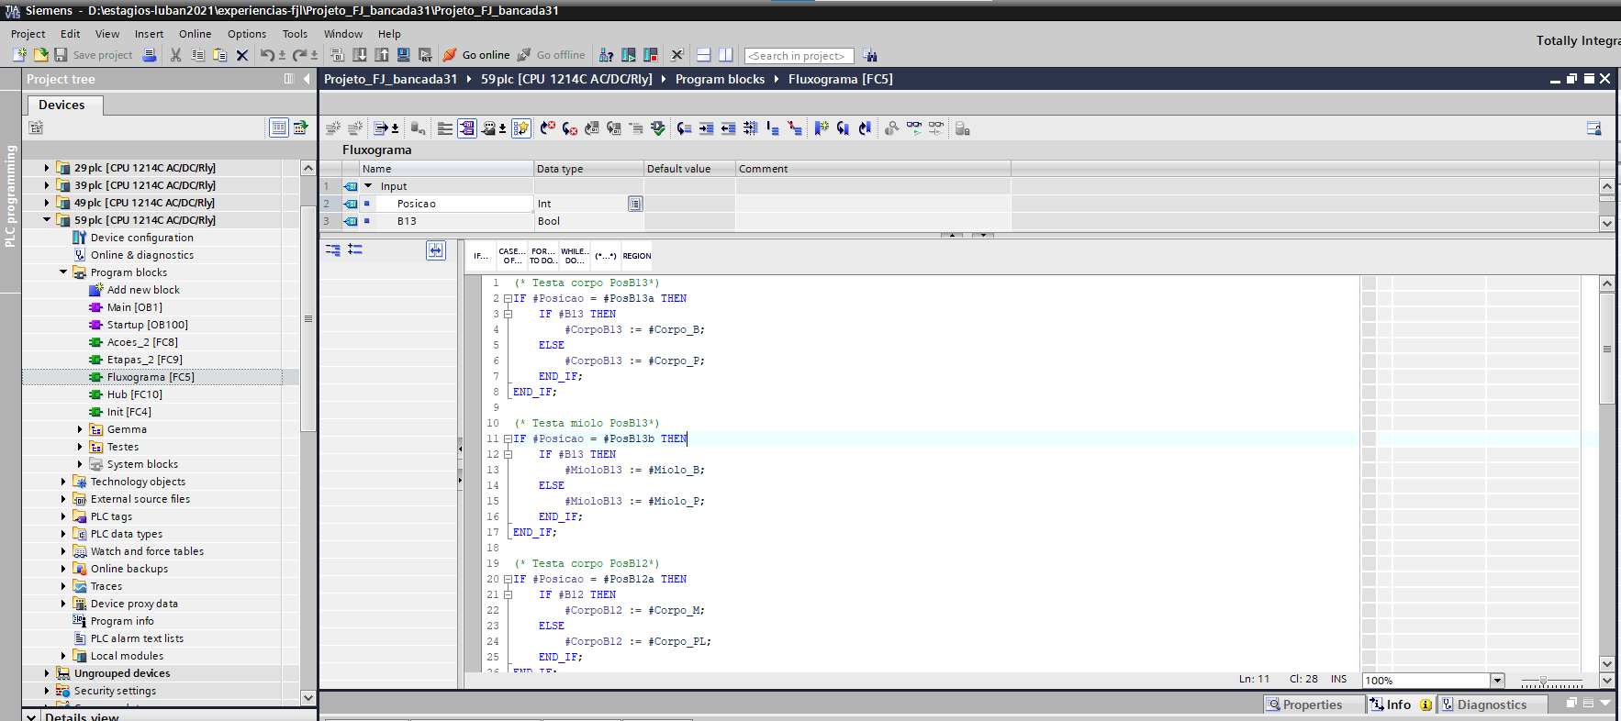Toggle horizontal editor split
Image resolution: width=1621 pixels, height=721 pixels.
(704, 55)
